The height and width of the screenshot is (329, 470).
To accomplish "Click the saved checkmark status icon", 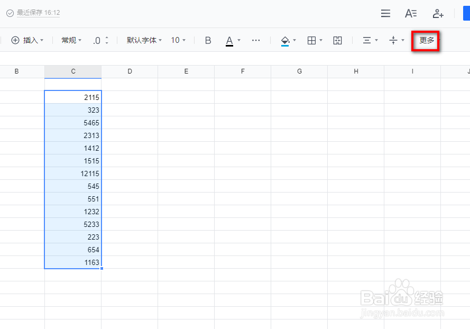I will click(x=10, y=13).
